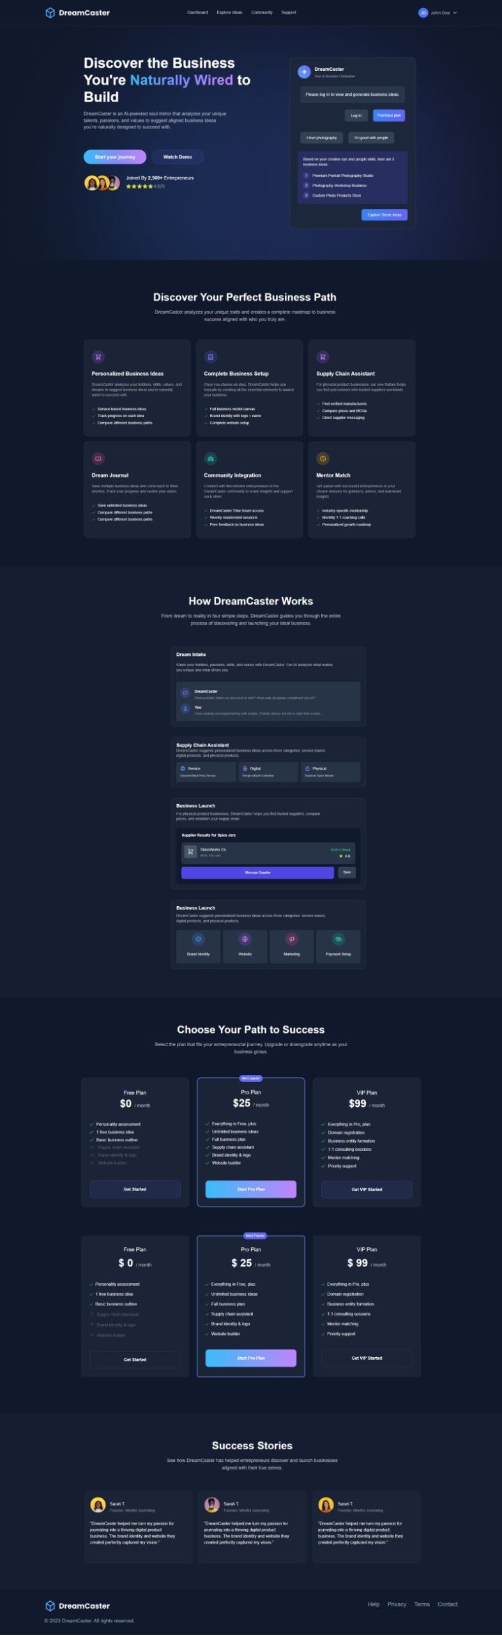
Task: Click the DreamCaster chat bubble icon in Dream Intake
Action: coord(185,693)
